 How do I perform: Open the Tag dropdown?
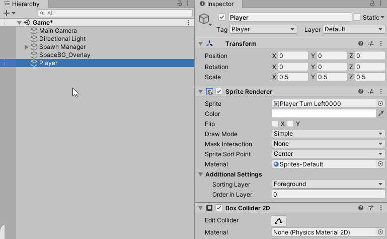(x=263, y=29)
